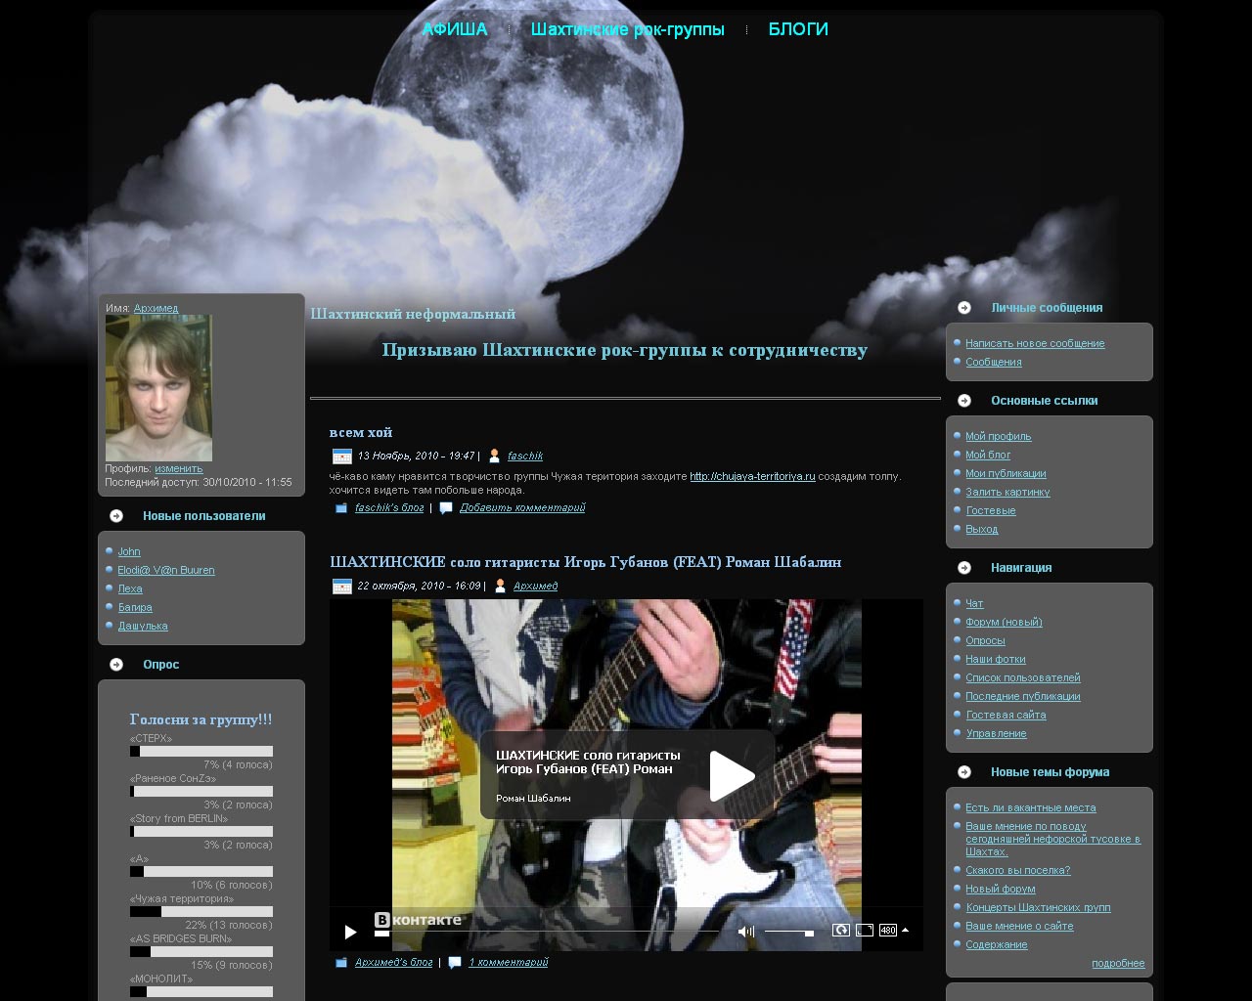Click the arrow icon beside Навигация header
The width and height of the screenshot is (1252, 1001).
[x=964, y=568]
